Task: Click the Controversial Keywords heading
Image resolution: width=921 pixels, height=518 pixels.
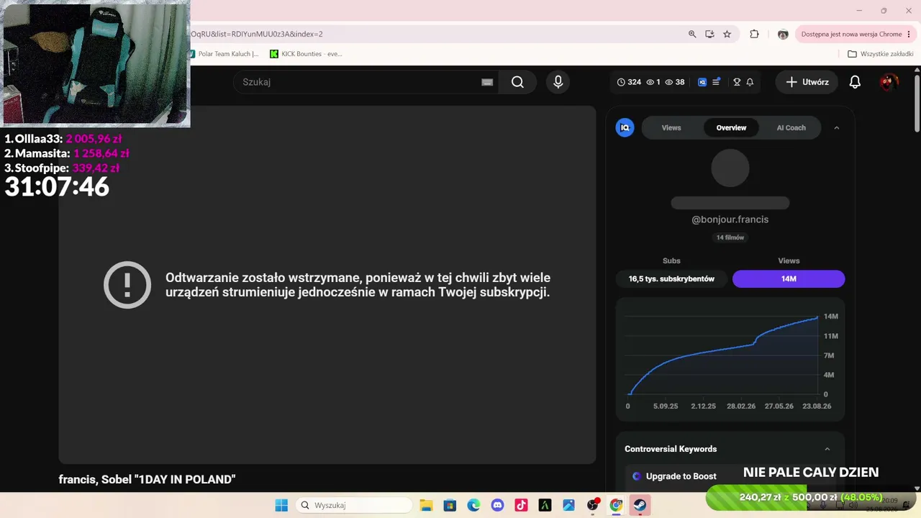Action: (671, 449)
